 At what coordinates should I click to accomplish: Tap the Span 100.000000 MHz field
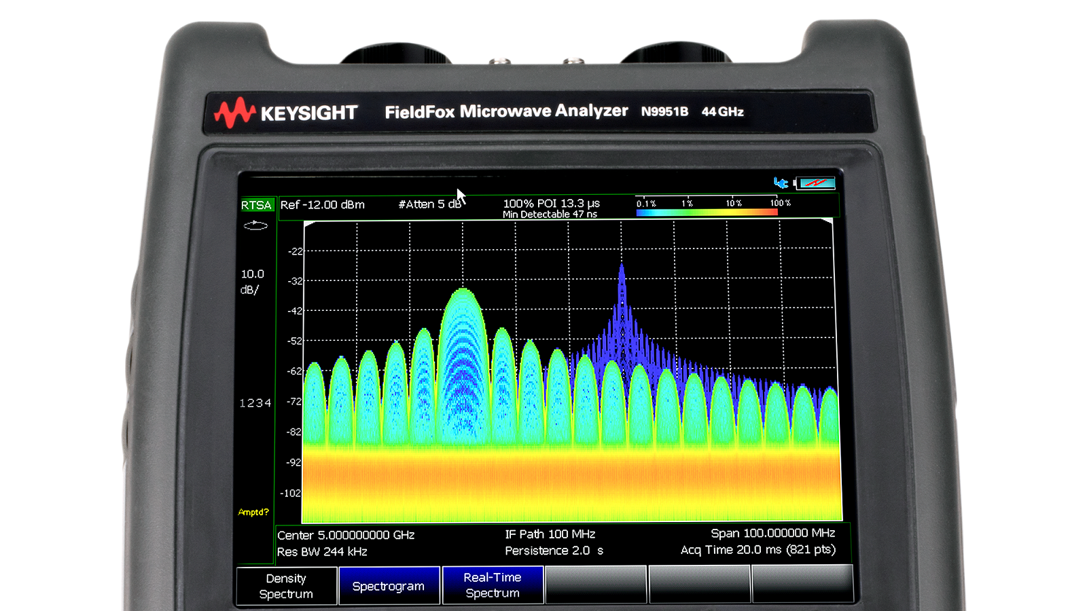click(772, 534)
